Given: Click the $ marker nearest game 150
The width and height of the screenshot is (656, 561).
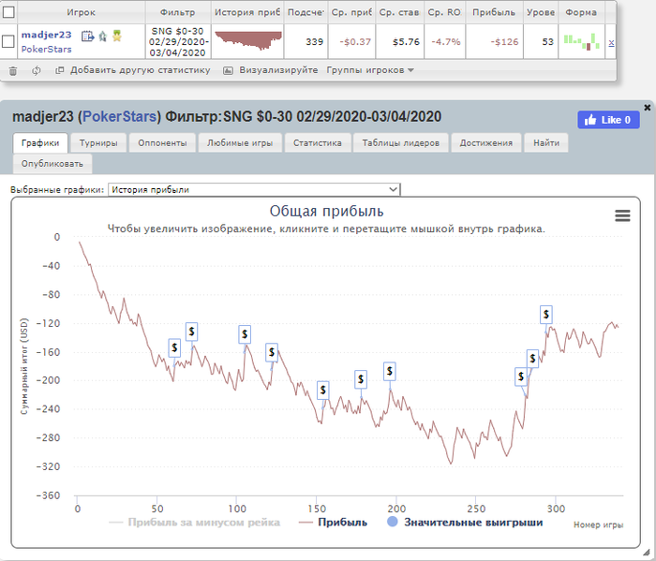Looking at the screenshot, I should point(322,391).
